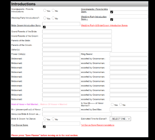Click the First Dance Song label link
Viewport: 155px width, 140px height.
coord(20,125)
